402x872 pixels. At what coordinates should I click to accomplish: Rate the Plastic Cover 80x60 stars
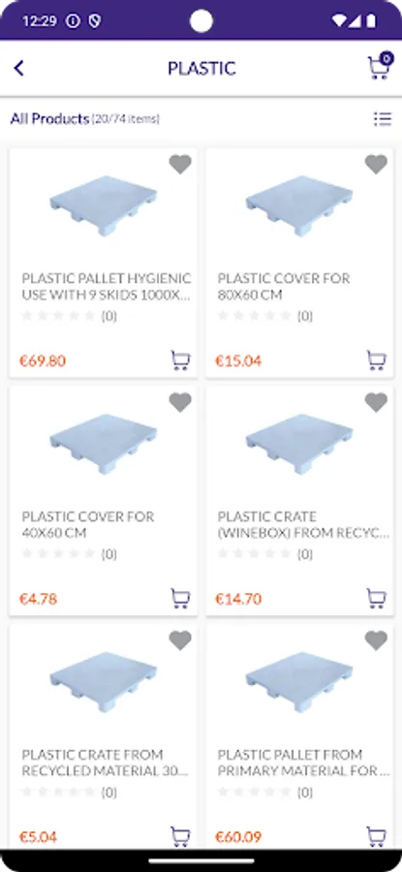(x=254, y=316)
